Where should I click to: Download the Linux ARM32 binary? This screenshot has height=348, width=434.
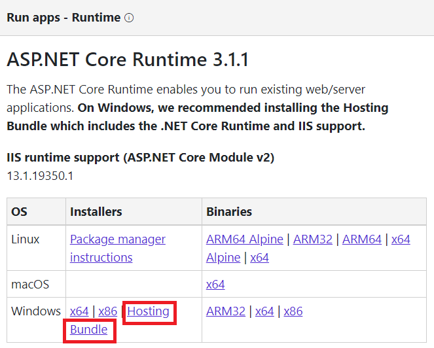313,239
